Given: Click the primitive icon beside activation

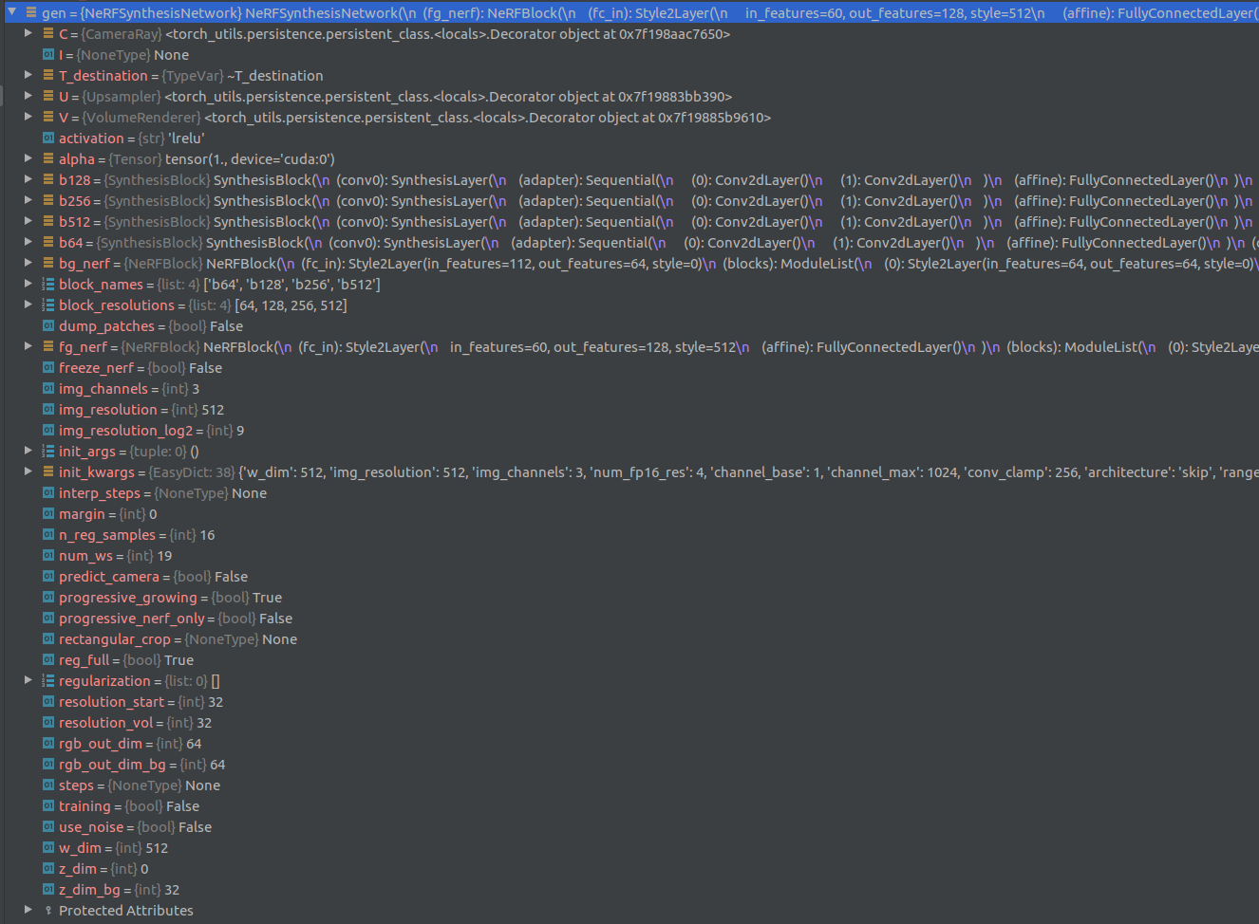Looking at the screenshot, I should (x=48, y=138).
